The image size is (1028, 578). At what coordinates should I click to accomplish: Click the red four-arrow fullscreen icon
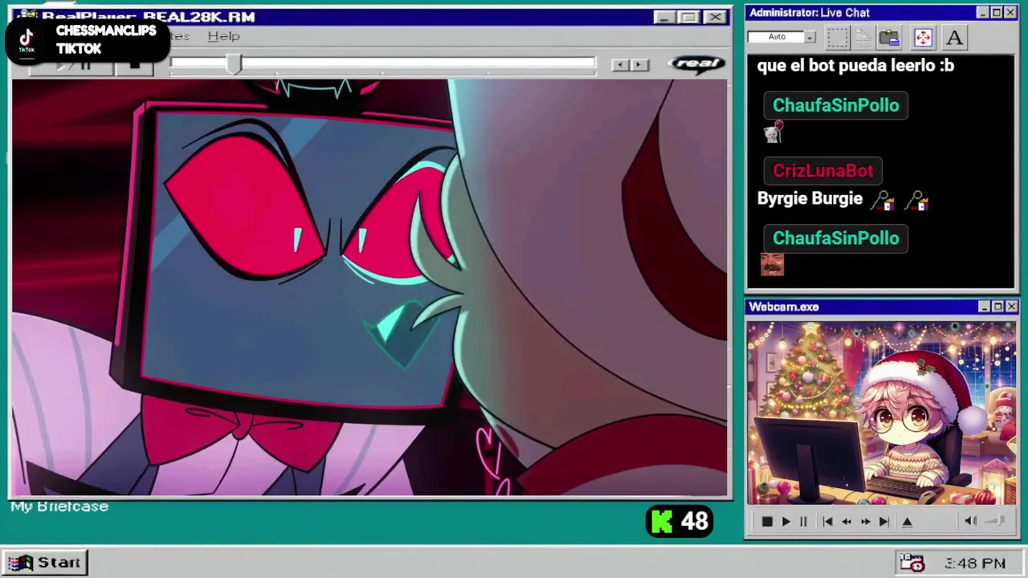(x=923, y=38)
